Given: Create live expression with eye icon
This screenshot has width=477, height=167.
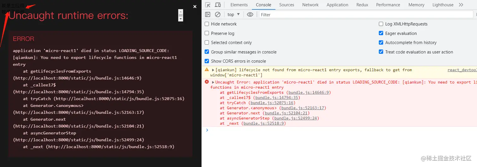Looking at the screenshot, I should (x=250, y=14).
